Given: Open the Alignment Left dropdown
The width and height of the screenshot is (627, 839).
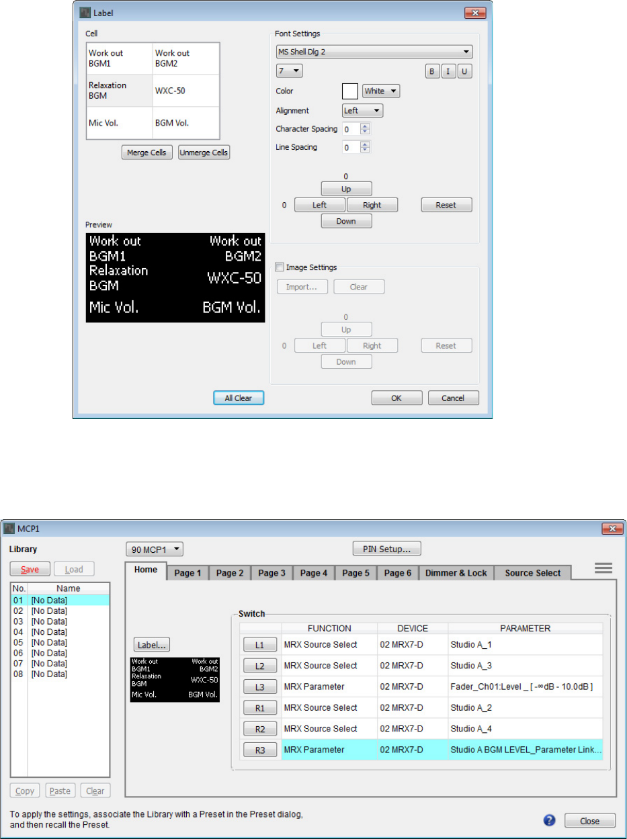Looking at the screenshot, I should (363, 111).
